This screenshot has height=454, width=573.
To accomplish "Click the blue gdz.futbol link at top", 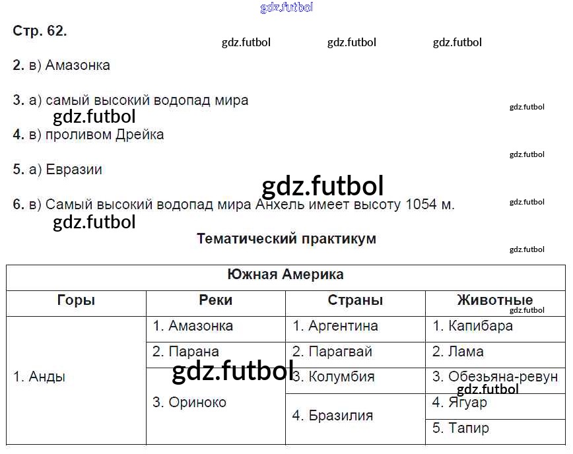I will pyautogui.click(x=286, y=8).
